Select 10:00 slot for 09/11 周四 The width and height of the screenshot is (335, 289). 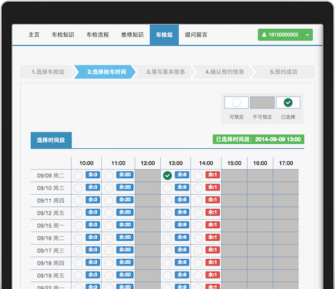coord(78,200)
